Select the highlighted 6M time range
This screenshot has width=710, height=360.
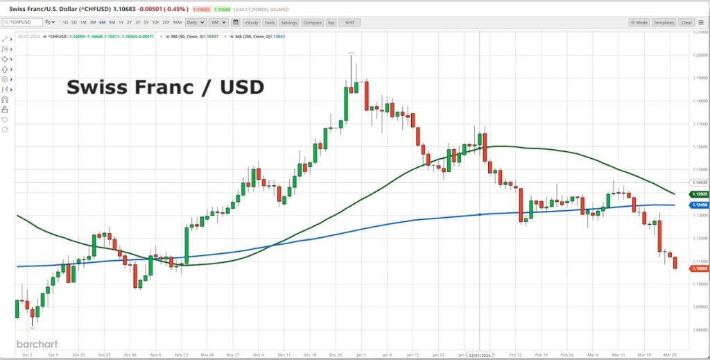pos(103,22)
